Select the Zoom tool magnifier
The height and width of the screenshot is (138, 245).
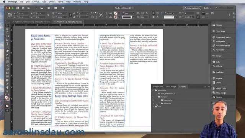click(x=7, y=91)
